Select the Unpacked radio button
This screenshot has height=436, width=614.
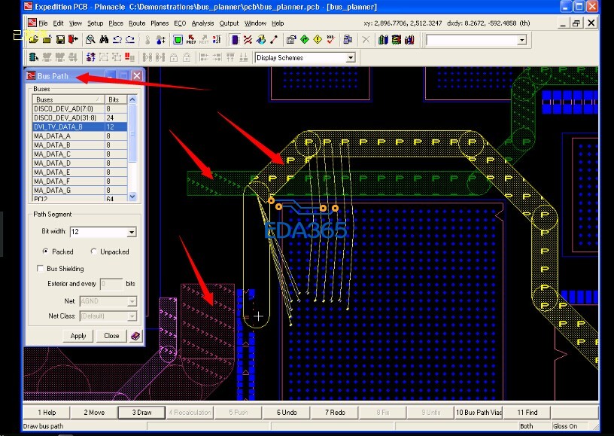click(x=94, y=252)
